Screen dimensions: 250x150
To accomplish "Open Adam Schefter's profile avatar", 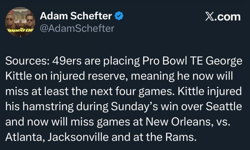I will click(20, 22).
